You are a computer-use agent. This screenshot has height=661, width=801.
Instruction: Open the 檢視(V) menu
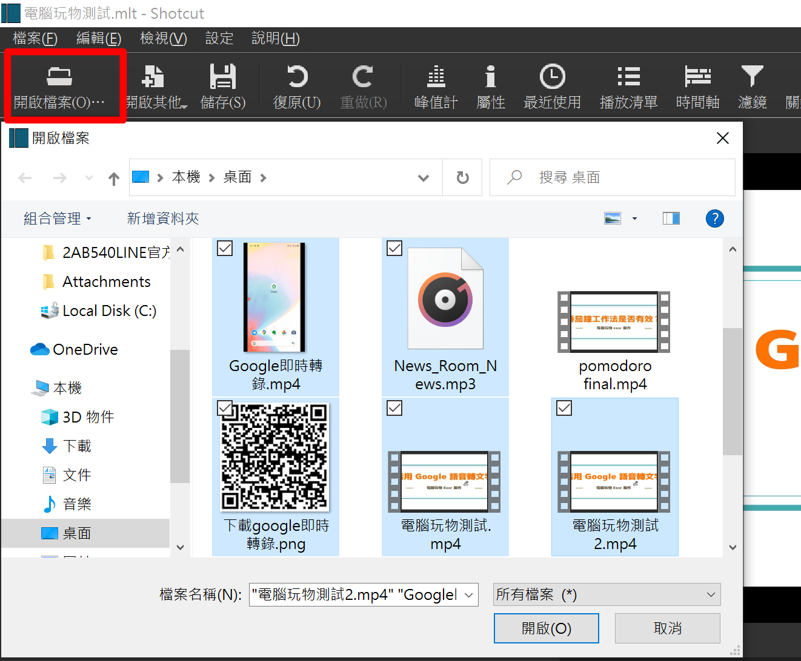click(x=164, y=39)
